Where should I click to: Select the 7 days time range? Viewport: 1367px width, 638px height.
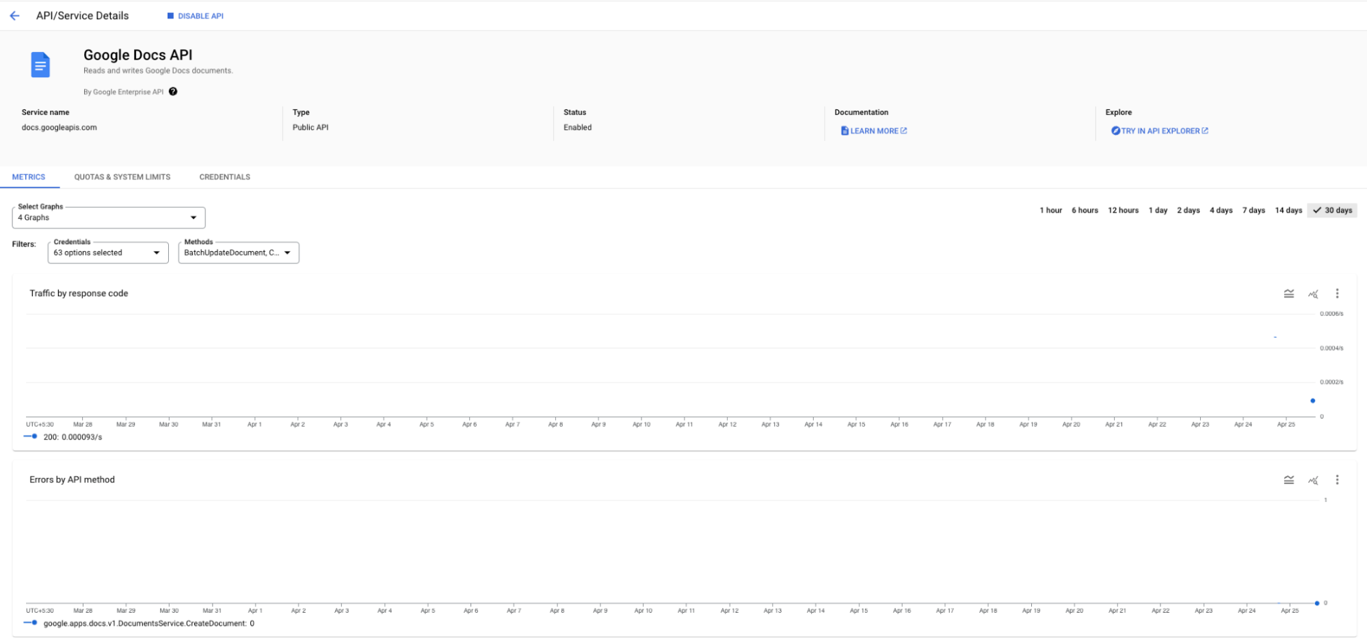pos(1254,210)
